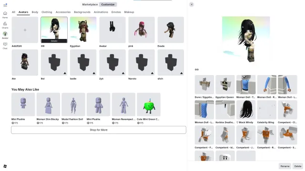Click the plus icon on Add/Edit tile
Image resolution: width=305 pixels, height=171 pixels.
25,30
